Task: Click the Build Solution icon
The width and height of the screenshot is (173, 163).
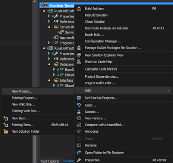Action: 79,9
